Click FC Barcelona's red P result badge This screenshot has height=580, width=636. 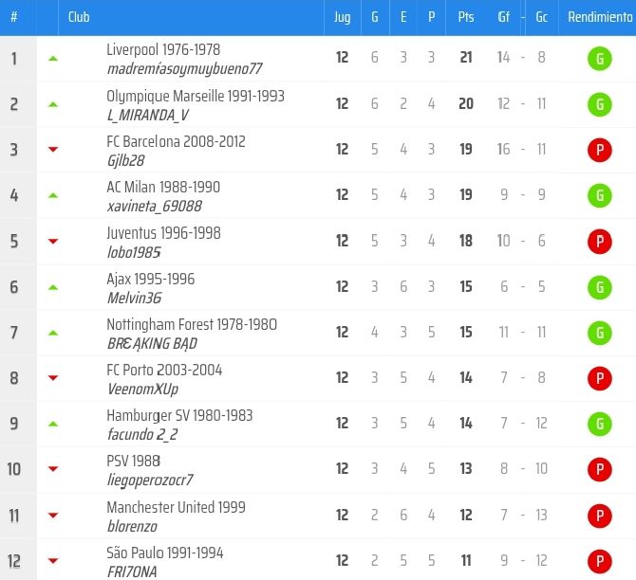598,150
